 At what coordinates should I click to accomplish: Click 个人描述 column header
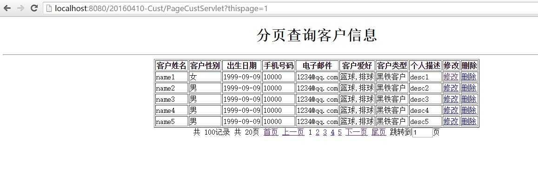(x=425, y=65)
